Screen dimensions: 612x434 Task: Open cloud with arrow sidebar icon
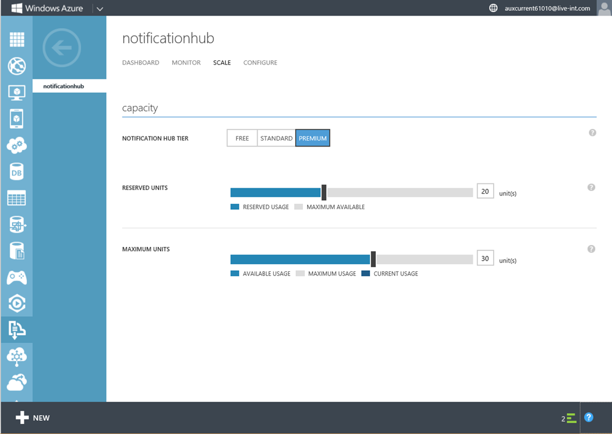(17, 383)
